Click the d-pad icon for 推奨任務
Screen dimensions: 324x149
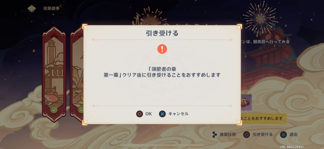point(214,135)
